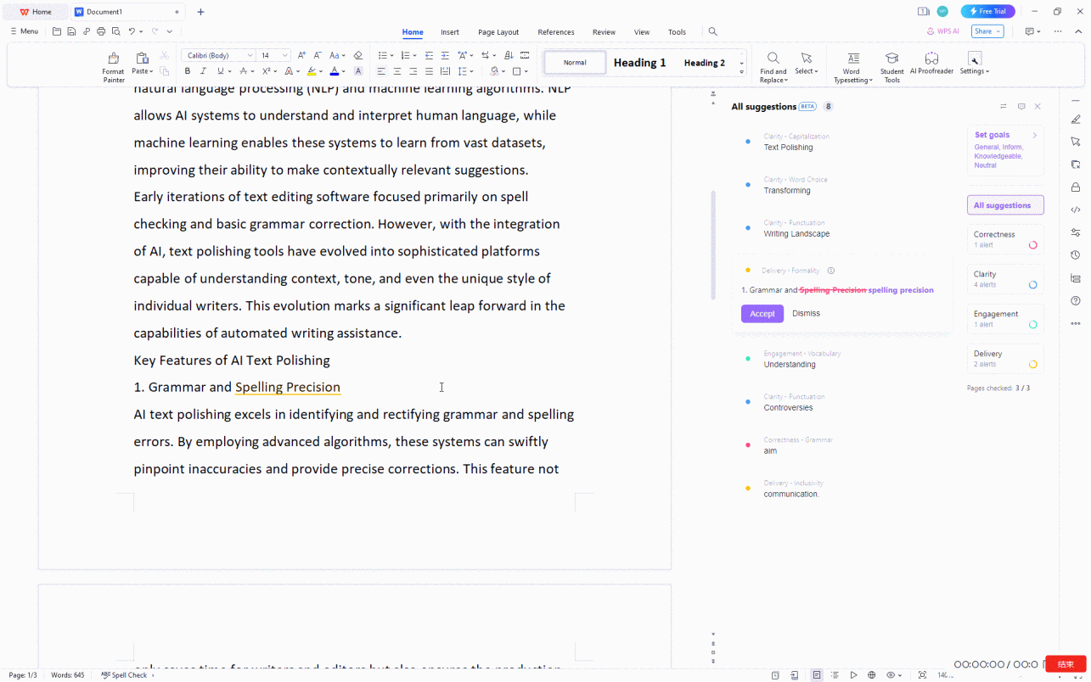Open the Settings tool in ribbon
This screenshot has width=1091, height=682.
(975, 64)
